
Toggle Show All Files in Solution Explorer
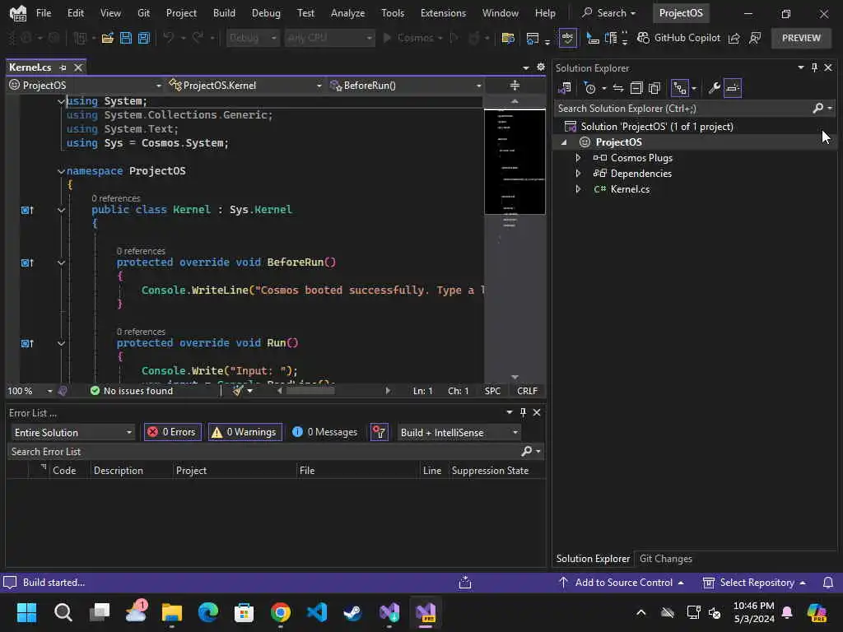[654, 88]
